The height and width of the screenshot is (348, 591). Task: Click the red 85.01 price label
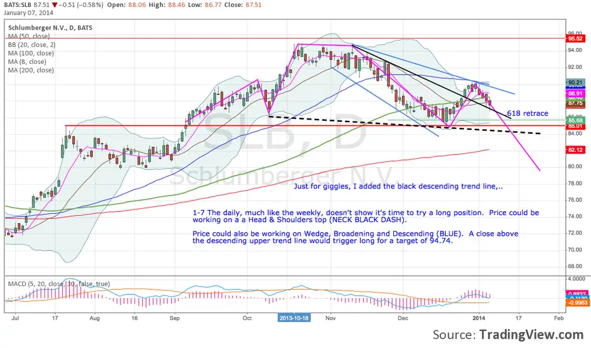[x=575, y=127]
